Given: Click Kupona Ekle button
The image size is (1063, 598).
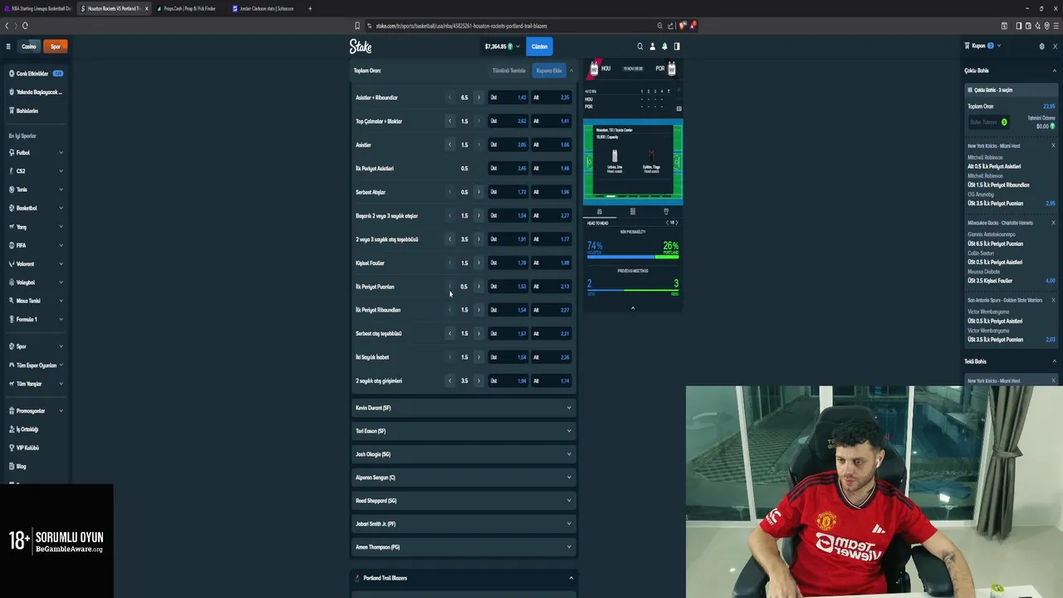Looking at the screenshot, I should pyautogui.click(x=549, y=71).
